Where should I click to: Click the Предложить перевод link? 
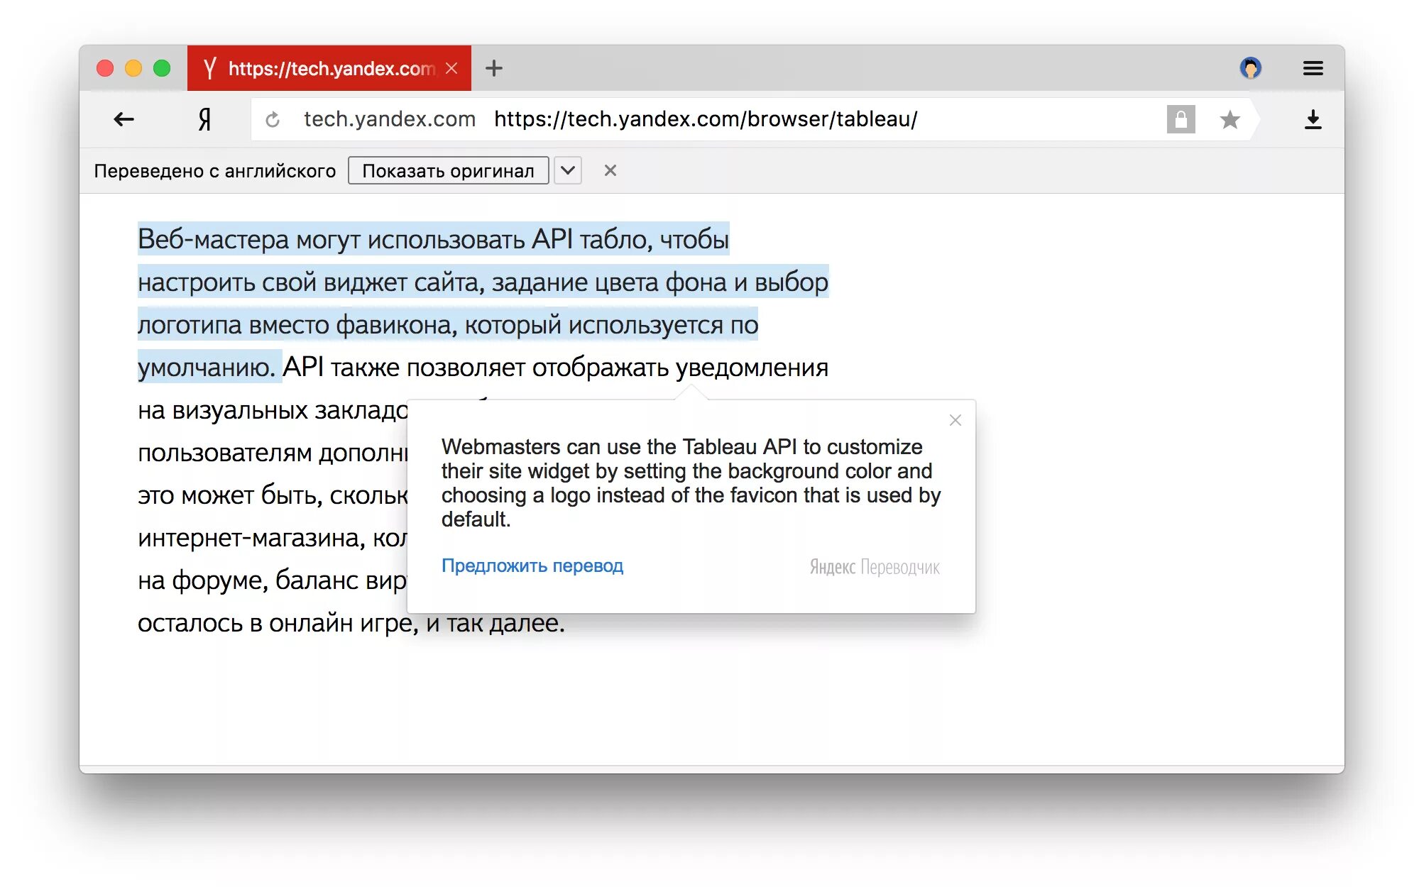[532, 566]
